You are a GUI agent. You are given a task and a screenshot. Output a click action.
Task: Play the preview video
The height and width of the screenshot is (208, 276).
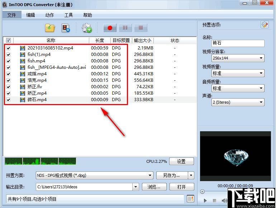coord(205,200)
